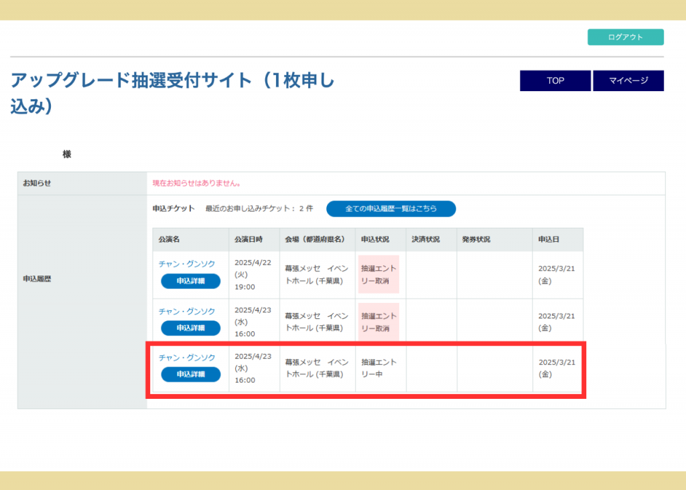Screen dimensions: 686x490
Task: Click the お知らせ row label
Action: pyautogui.click(x=37, y=184)
